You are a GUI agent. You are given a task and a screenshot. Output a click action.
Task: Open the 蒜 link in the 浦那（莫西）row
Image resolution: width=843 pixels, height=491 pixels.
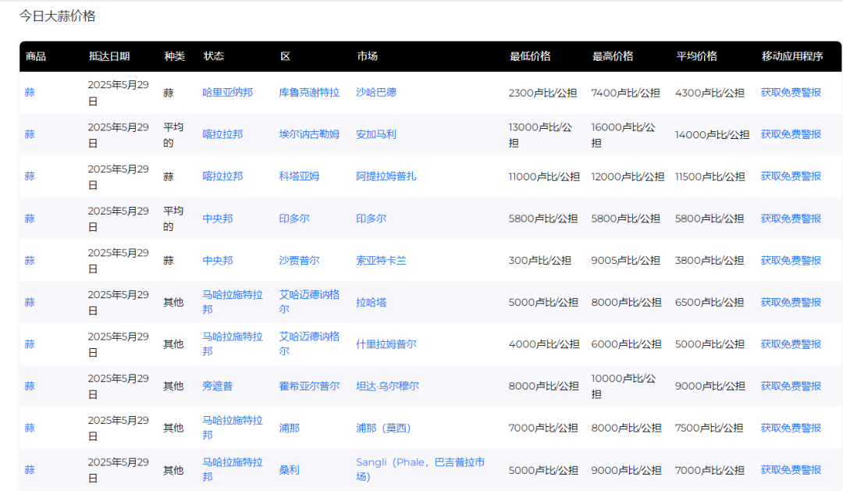click(30, 428)
